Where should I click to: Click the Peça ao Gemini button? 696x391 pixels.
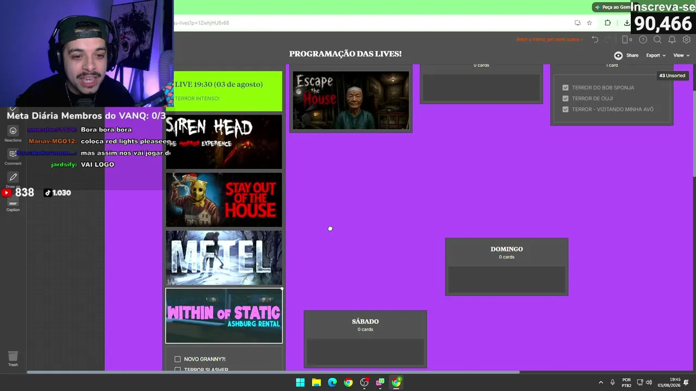click(x=611, y=7)
